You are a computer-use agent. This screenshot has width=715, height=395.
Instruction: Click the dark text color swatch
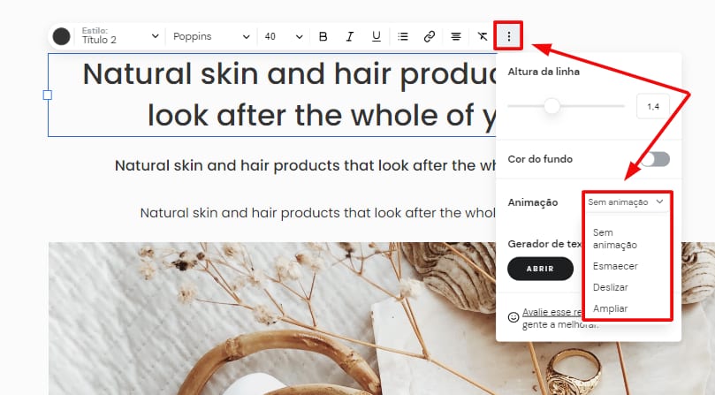pos(61,36)
